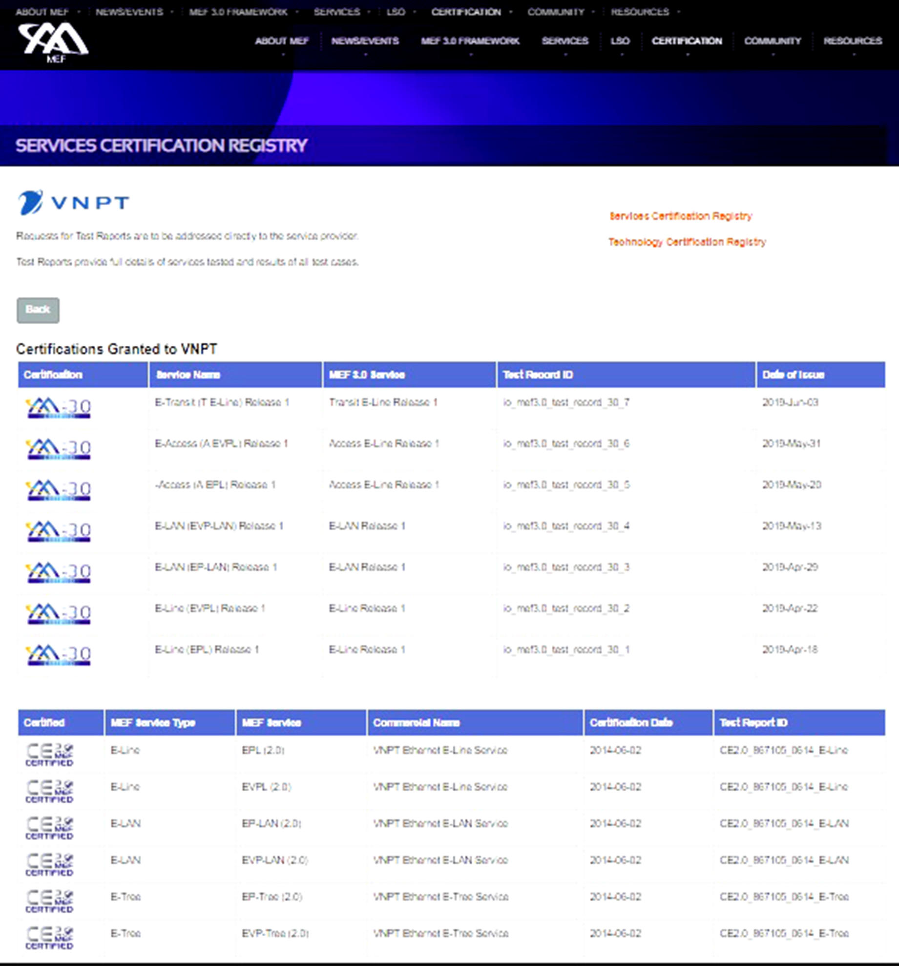Follow the Technology Certification Registry link
The image size is (899, 966).
click(687, 242)
